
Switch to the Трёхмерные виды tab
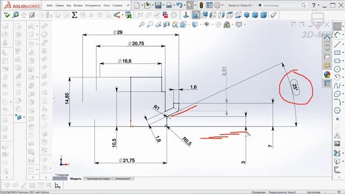[x=98, y=179]
